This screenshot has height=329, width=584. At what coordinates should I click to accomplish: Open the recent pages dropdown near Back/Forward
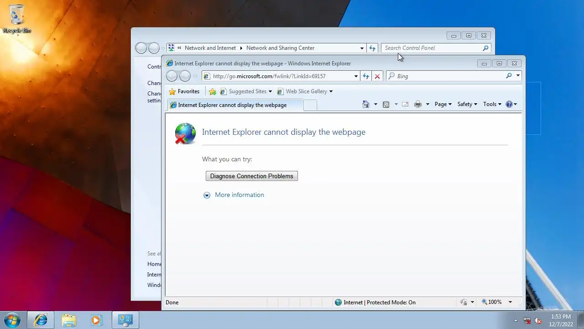pos(195,76)
